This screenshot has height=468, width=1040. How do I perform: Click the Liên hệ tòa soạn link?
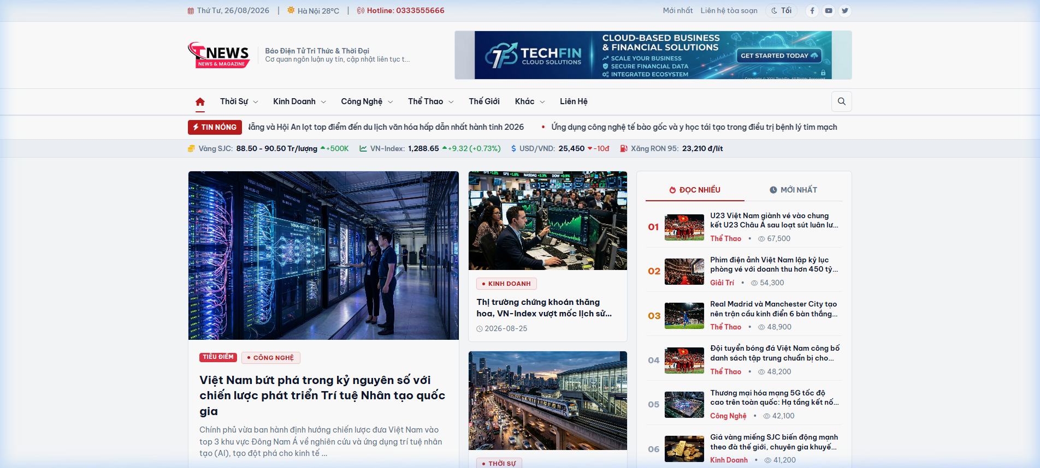click(x=729, y=10)
